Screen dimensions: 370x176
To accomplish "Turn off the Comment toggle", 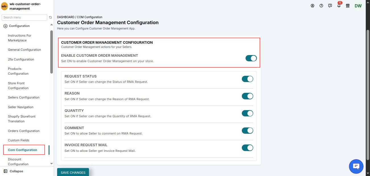I will tap(248, 131).
